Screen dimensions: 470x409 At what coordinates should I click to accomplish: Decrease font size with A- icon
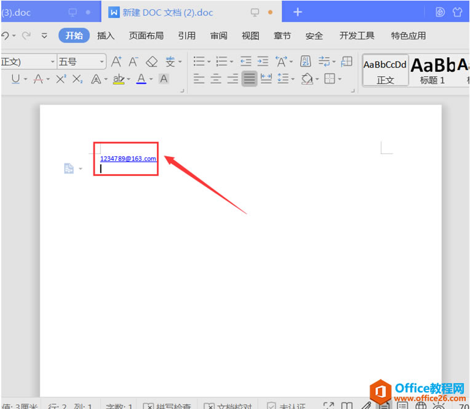click(x=133, y=62)
